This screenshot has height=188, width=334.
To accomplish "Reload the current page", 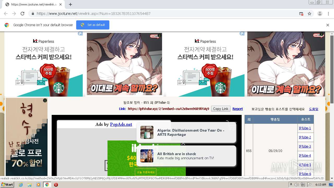I will pyautogui.click(x=22, y=14).
